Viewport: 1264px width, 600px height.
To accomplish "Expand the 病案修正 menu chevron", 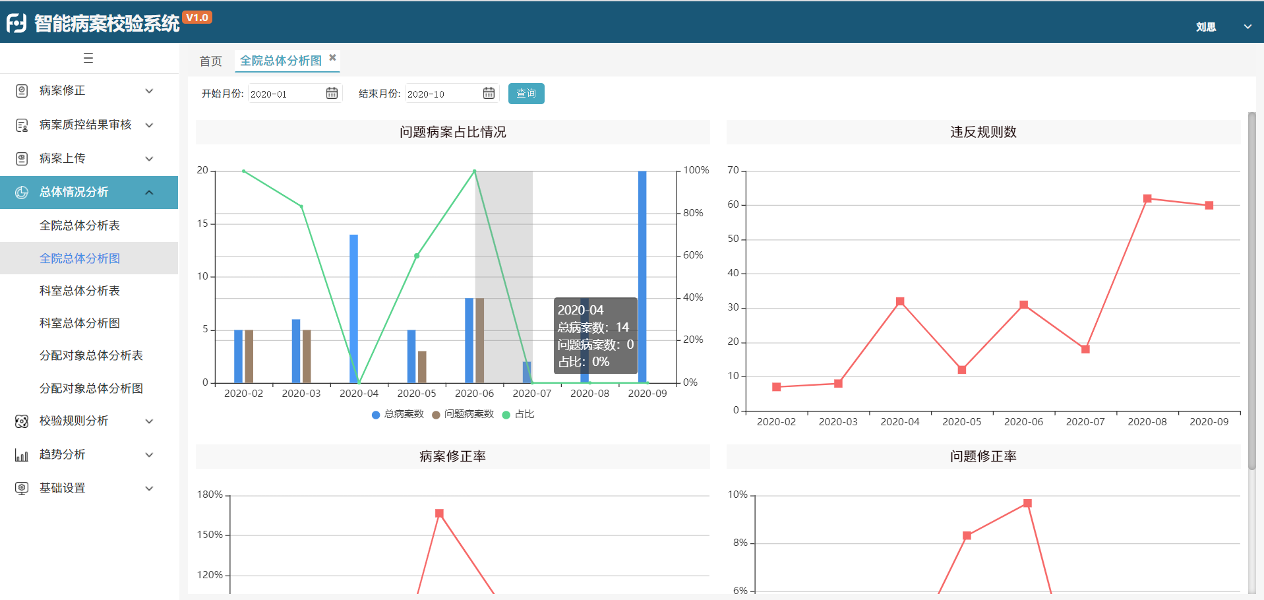I will (149, 91).
